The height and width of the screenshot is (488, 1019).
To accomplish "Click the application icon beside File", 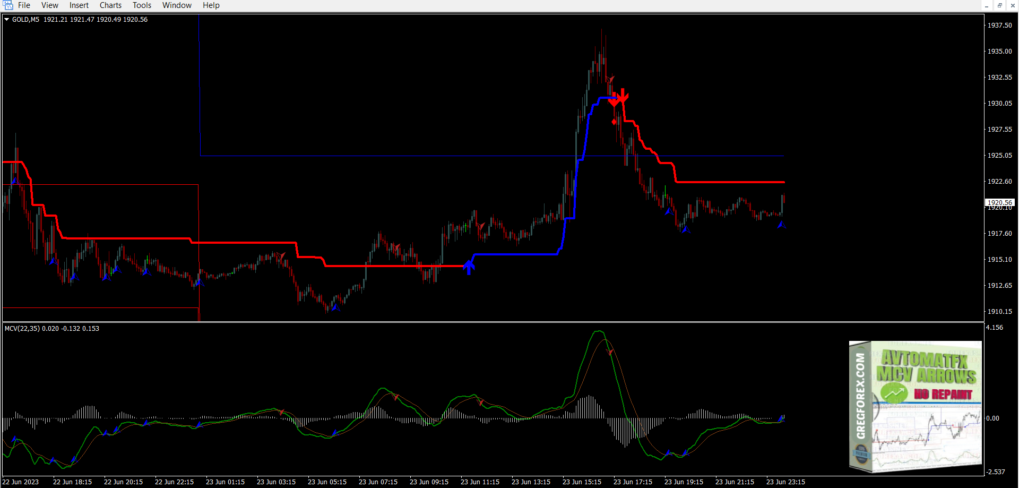I will point(7,5).
